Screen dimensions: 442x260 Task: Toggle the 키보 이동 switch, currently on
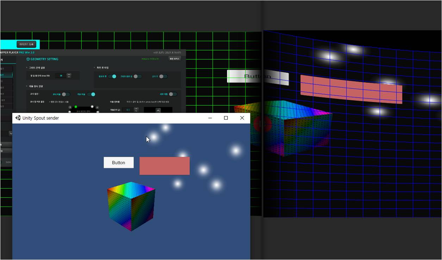coord(91,94)
